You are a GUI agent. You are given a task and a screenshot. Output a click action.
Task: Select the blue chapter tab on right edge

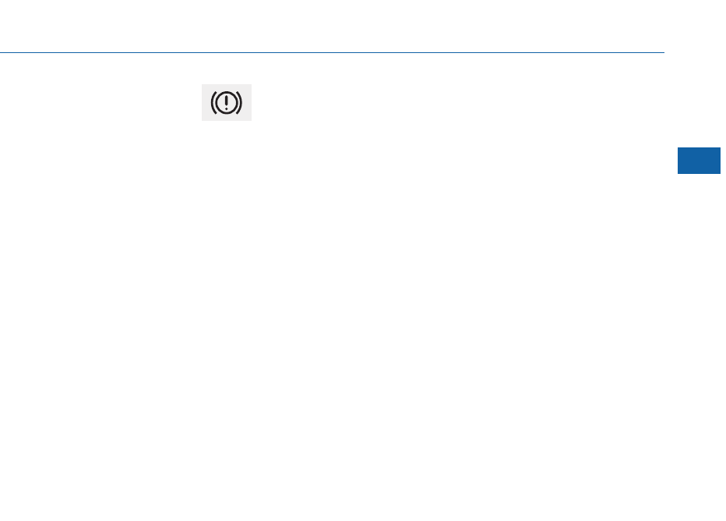(x=700, y=161)
